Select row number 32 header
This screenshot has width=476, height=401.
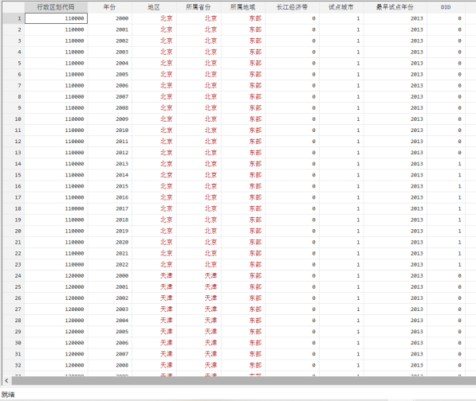pyautogui.click(x=14, y=365)
